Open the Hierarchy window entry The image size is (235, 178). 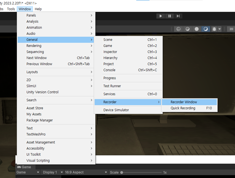(128, 58)
